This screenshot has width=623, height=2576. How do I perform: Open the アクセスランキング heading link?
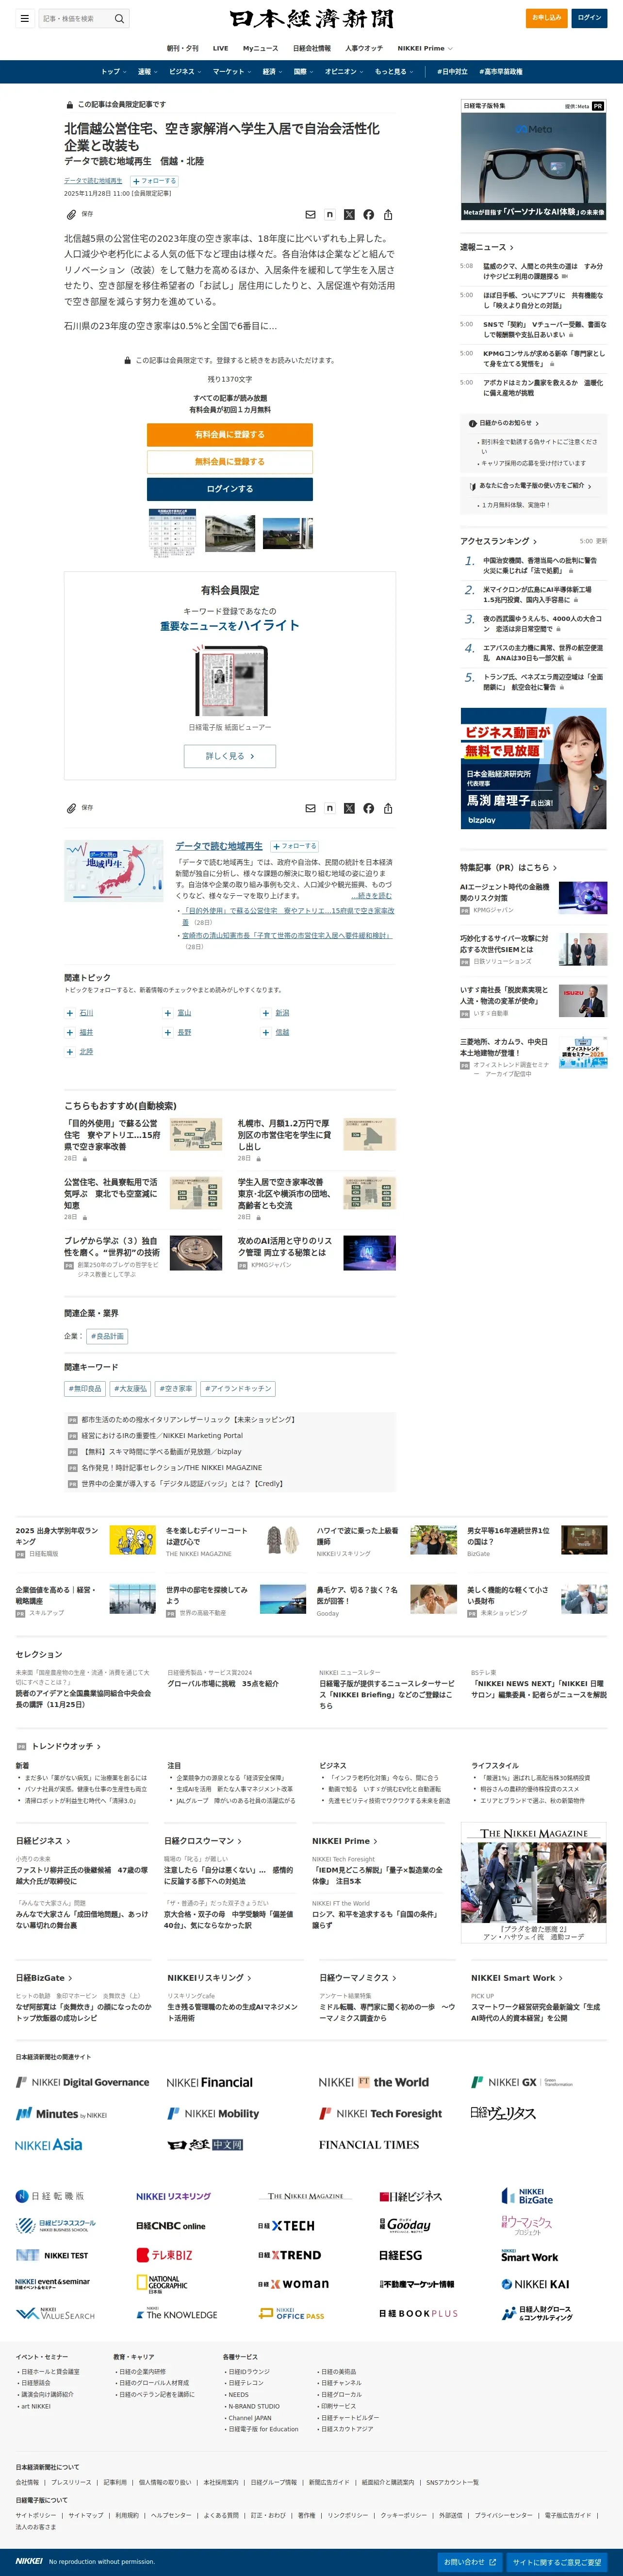click(498, 541)
